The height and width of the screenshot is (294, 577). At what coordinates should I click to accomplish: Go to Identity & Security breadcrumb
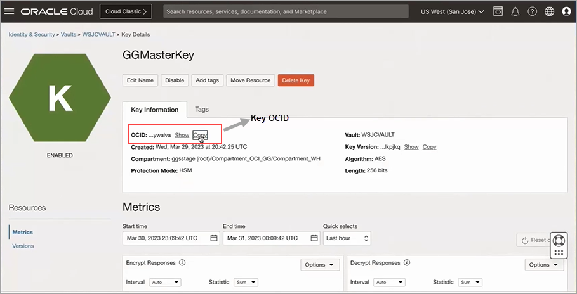click(x=32, y=35)
